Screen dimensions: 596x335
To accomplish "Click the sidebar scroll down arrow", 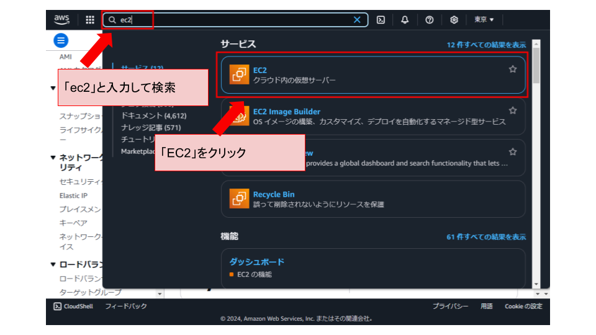I will click(x=160, y=293).
